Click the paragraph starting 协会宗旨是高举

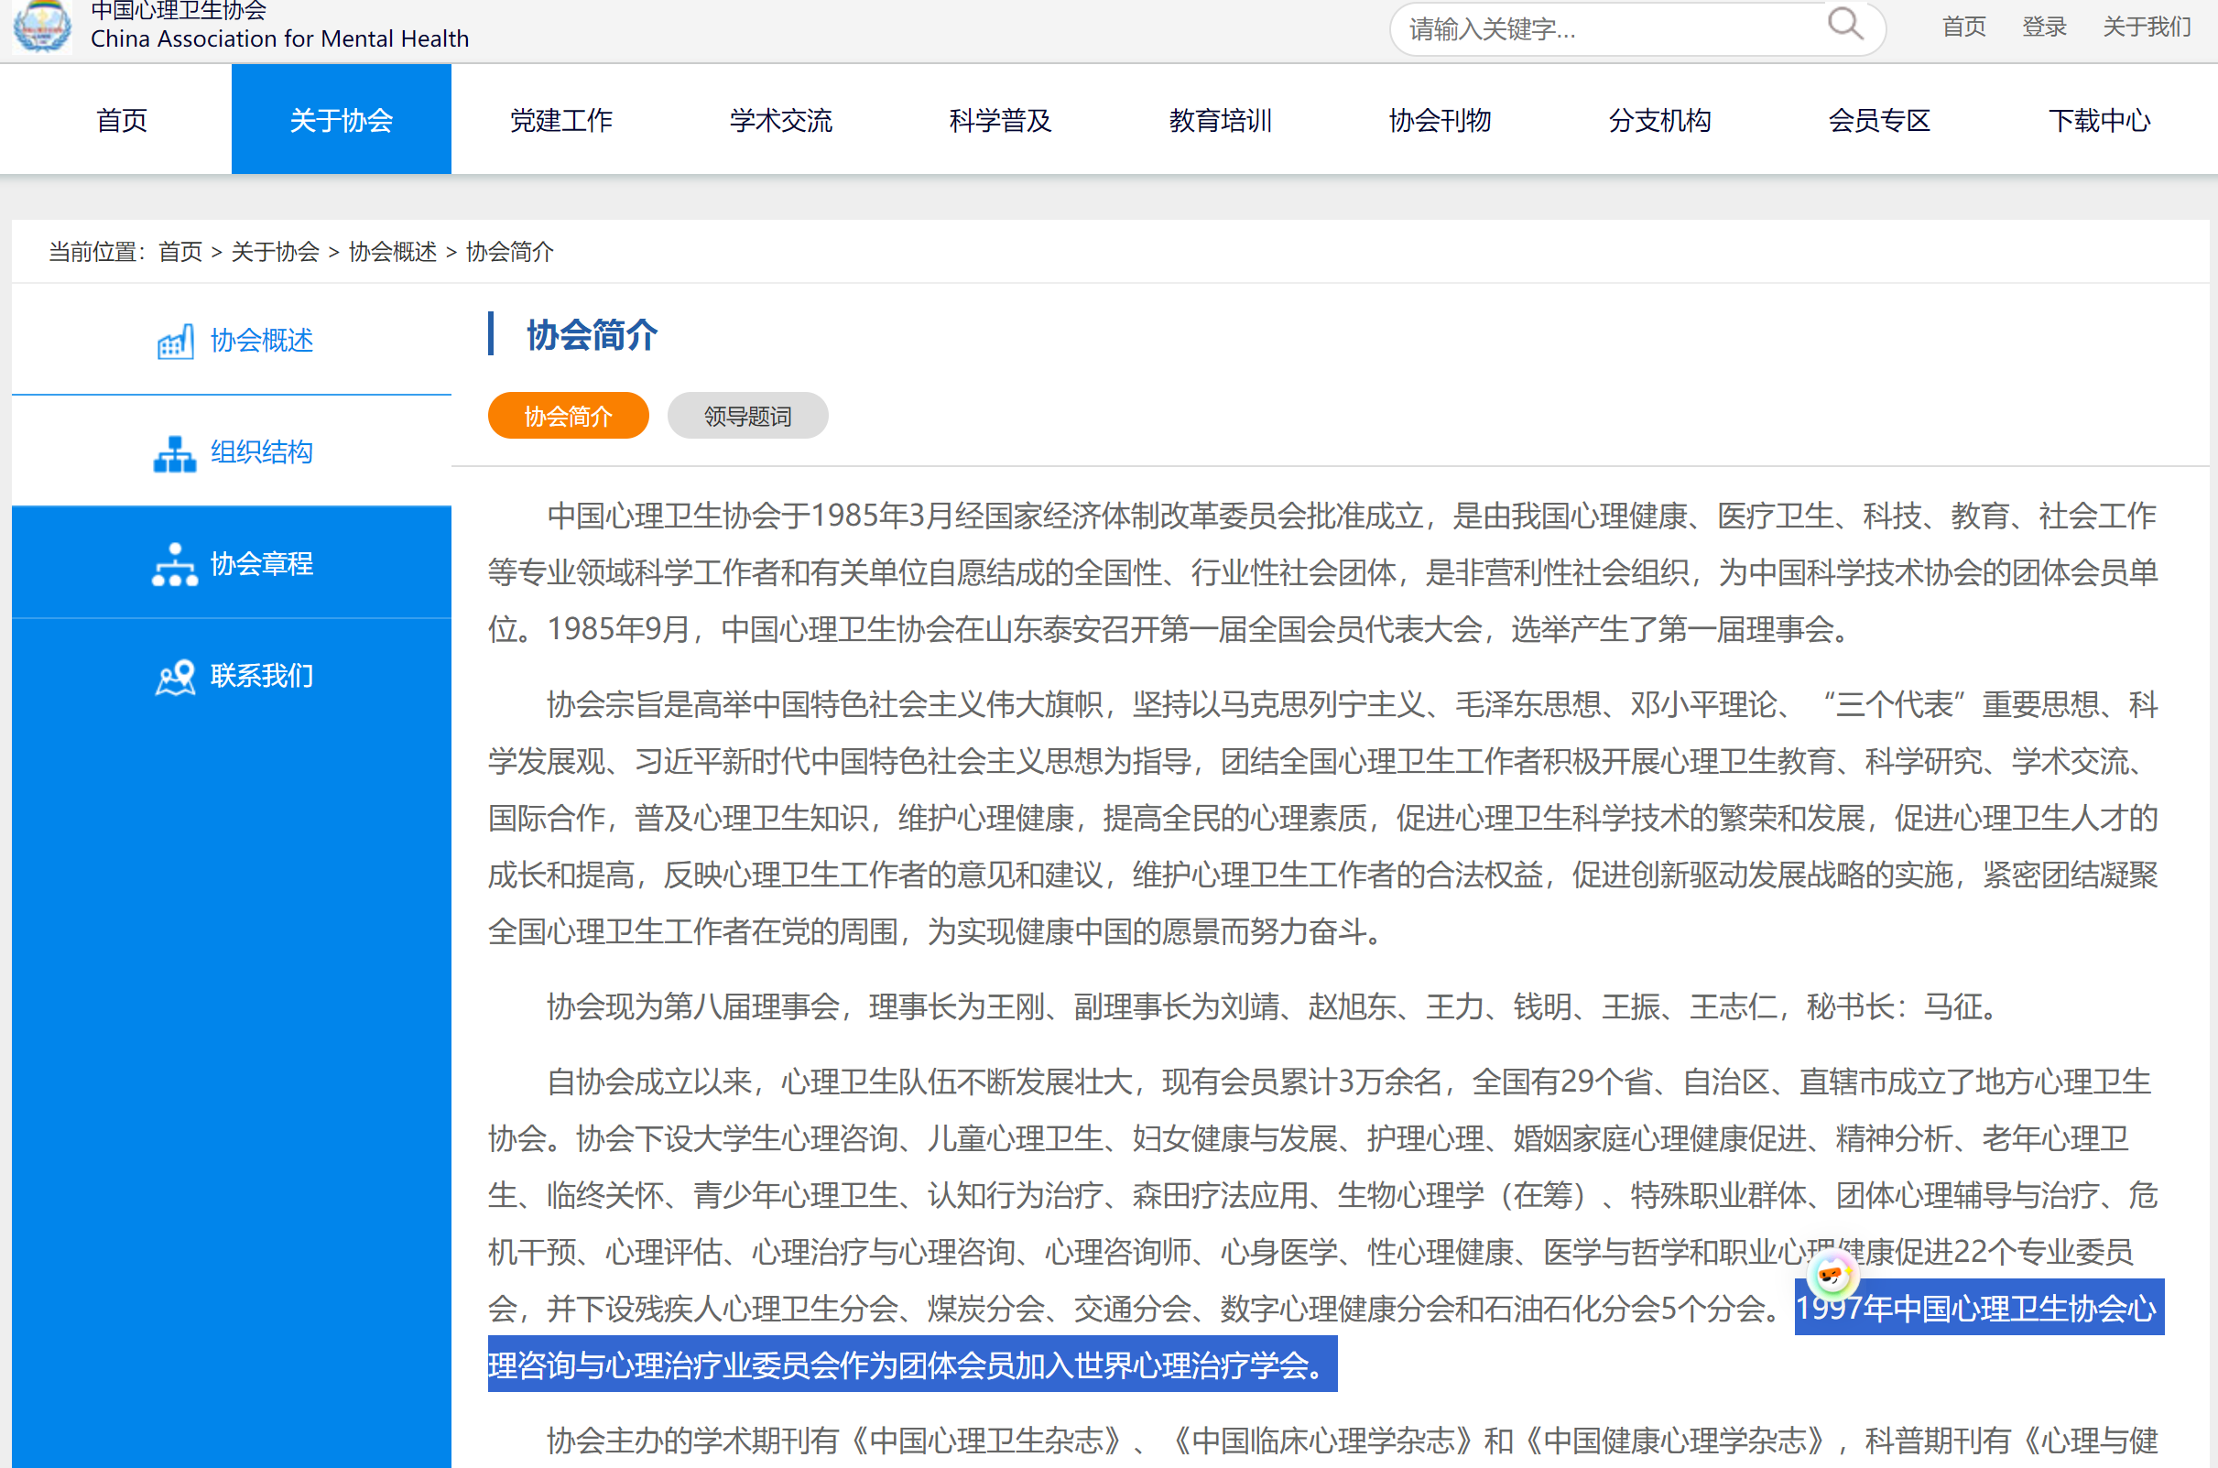click(1323, 817)
